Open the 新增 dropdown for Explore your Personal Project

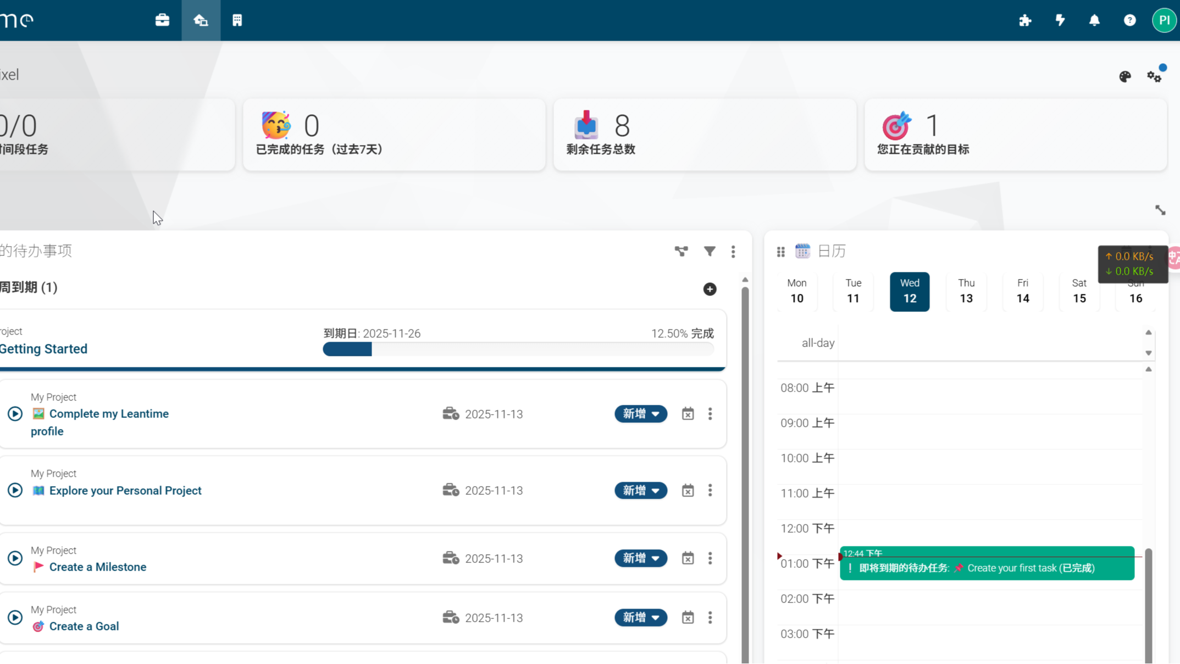[640, 490]
